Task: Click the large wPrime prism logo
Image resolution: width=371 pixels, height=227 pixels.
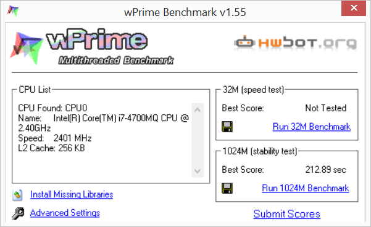Action: click(x=27, y=49)
